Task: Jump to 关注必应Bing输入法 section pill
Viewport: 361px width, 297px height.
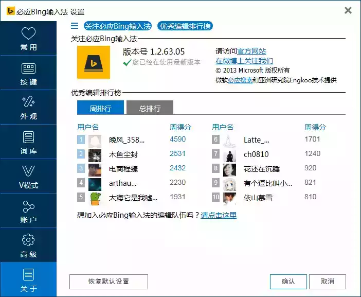Action: [x=117, y=26]
